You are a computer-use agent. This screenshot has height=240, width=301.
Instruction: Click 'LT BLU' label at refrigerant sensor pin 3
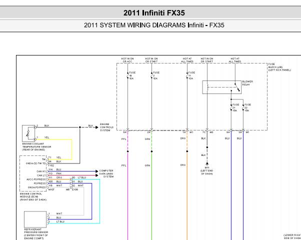(60, 221)
